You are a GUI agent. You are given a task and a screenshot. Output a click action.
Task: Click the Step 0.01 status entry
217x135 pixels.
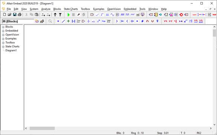point(163,133)
